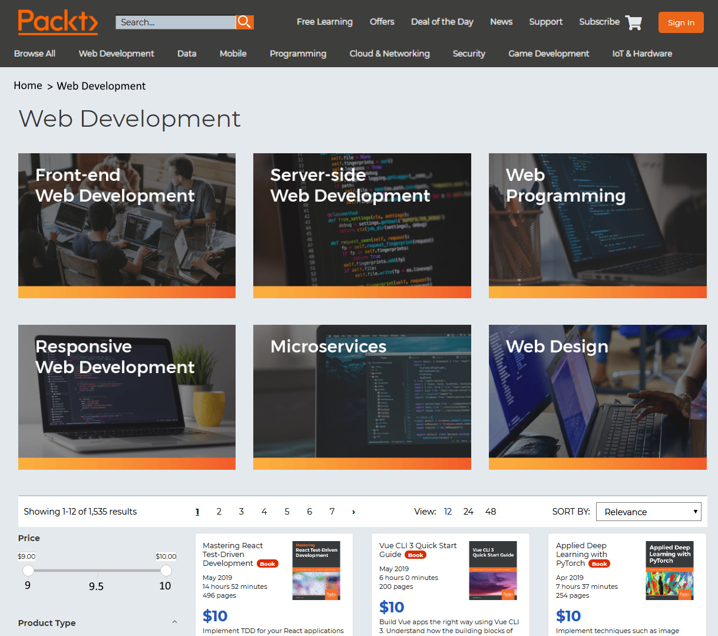Open the Mastering React Test-Driven Development title

point(233,555)
